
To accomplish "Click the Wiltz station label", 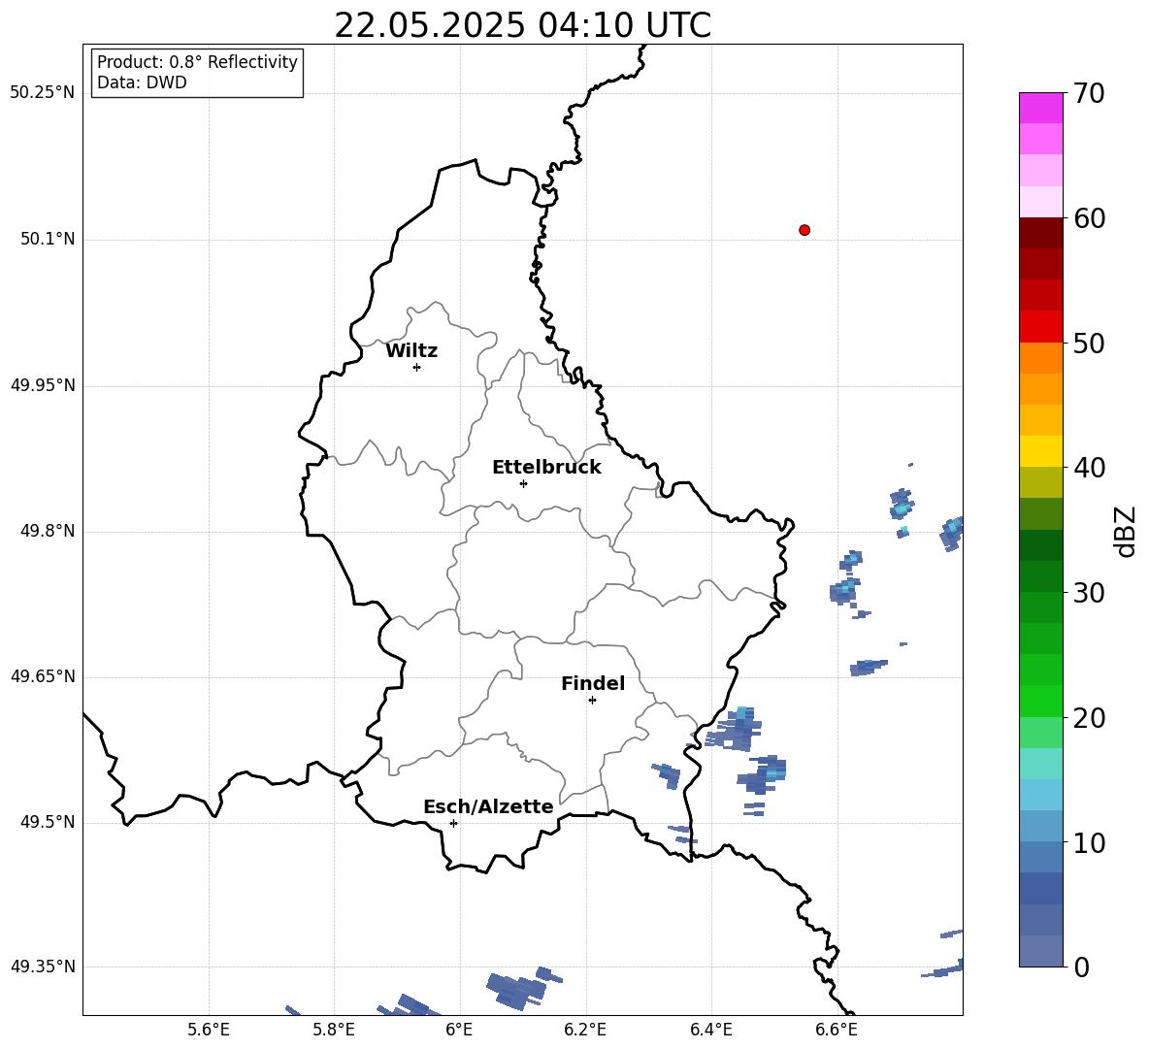I will [x=411, y=351].
